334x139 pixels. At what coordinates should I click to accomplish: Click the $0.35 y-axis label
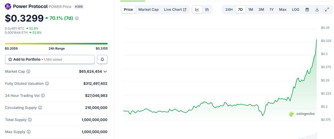click(325, 28)
